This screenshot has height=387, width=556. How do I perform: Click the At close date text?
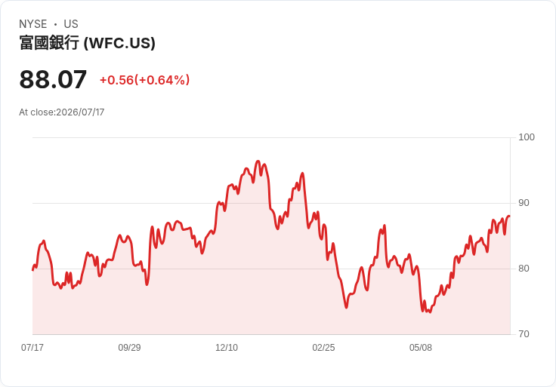click(x=62, y=112)
